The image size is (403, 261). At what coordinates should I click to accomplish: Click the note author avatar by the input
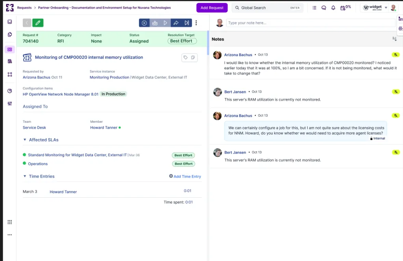click(220, 23)
